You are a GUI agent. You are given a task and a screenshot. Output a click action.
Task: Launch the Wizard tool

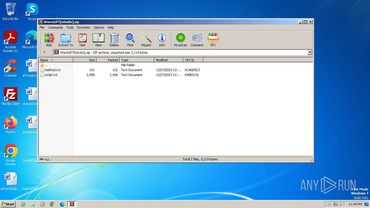pyautogui.click(x=146, y=40)
